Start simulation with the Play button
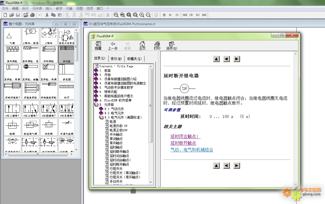The height and width of the screenshot is (204, 325). click(x=170, y=15)
